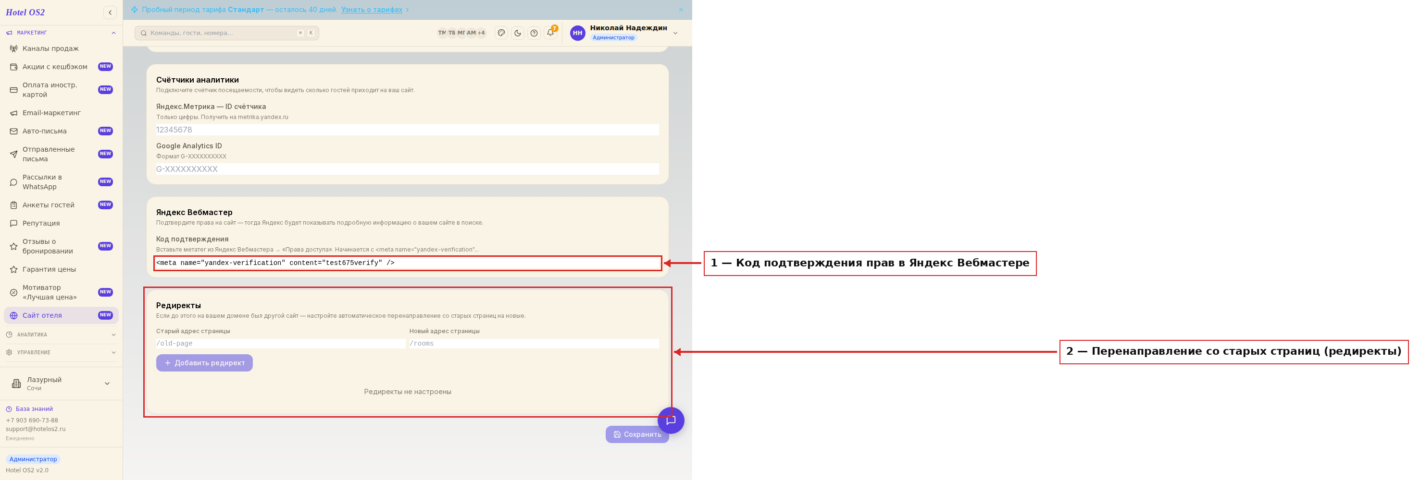
Task: Click the Код подтверждения meta tag field
Action: 407,263
